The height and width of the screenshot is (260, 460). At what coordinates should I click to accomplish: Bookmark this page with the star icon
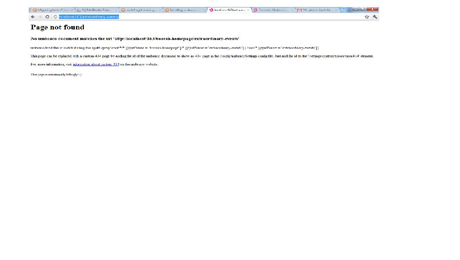click(367, 17)
